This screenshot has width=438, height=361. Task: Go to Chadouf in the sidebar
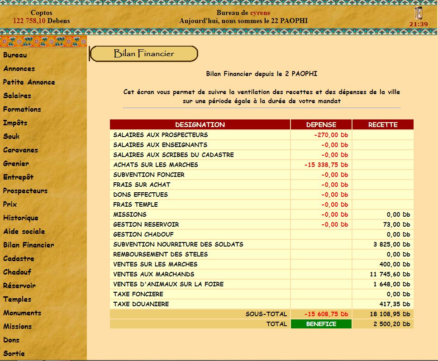tap(17, 272)
